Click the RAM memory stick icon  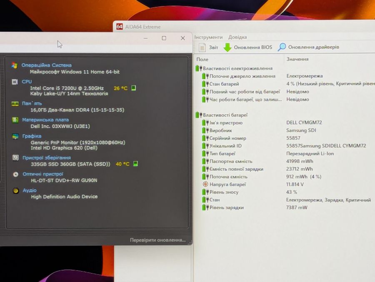coord(15,104)
